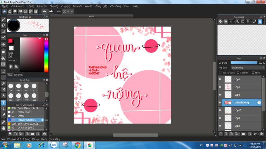Select the Oil Pastel (thin) brush
The width and height of the screenshot is (266, 149).
click(x=26, y=128)
